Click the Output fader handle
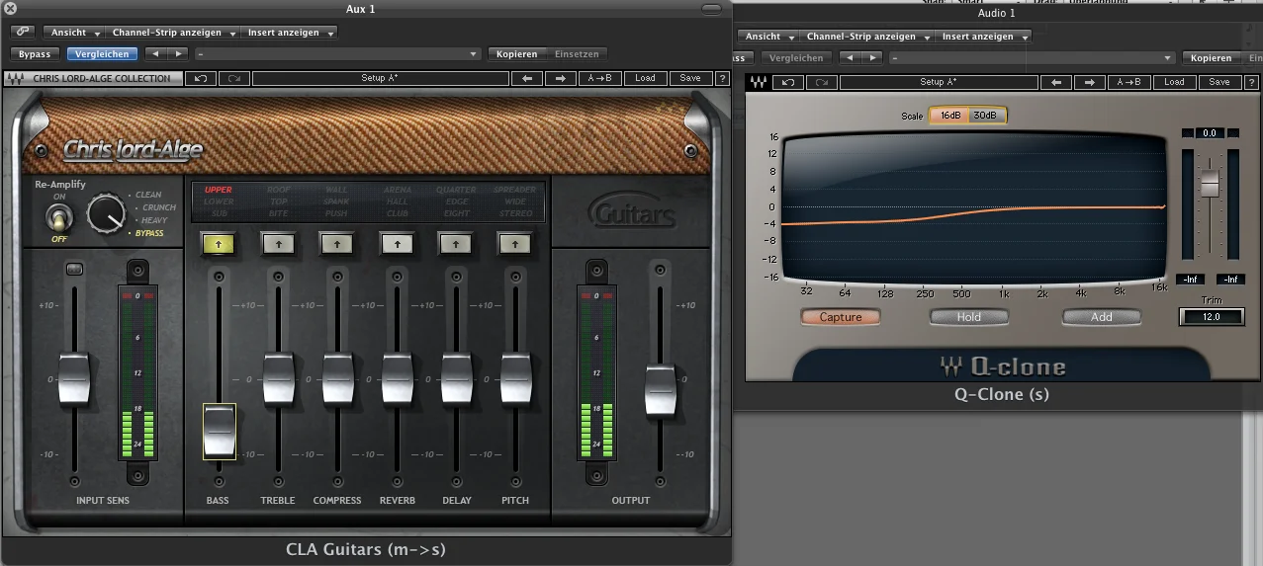The width and height of the screenshot is (1263, 566). tap(660, 389)
